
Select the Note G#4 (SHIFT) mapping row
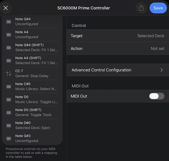(x=32, y=48)
